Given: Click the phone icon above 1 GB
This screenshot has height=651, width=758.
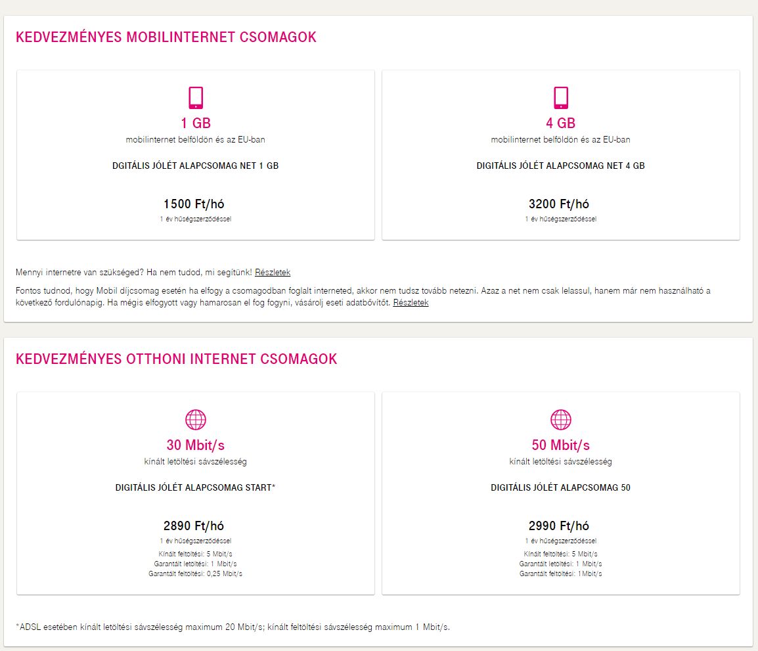Looking at the screenshot, I should [196, 98].
